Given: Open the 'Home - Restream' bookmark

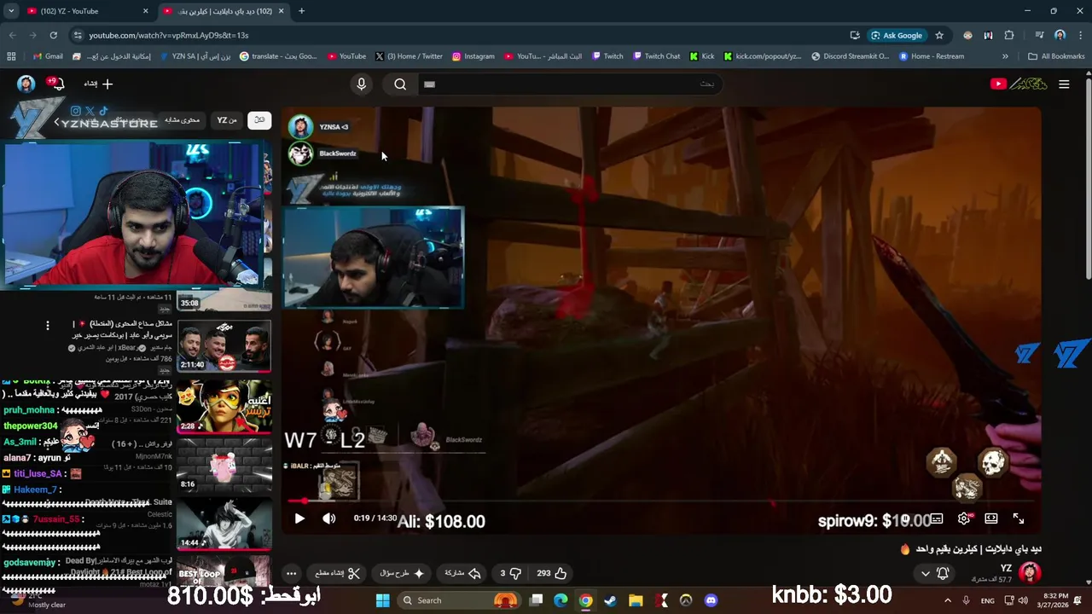Looking at the screenshot, I should [x=932, y=56].
